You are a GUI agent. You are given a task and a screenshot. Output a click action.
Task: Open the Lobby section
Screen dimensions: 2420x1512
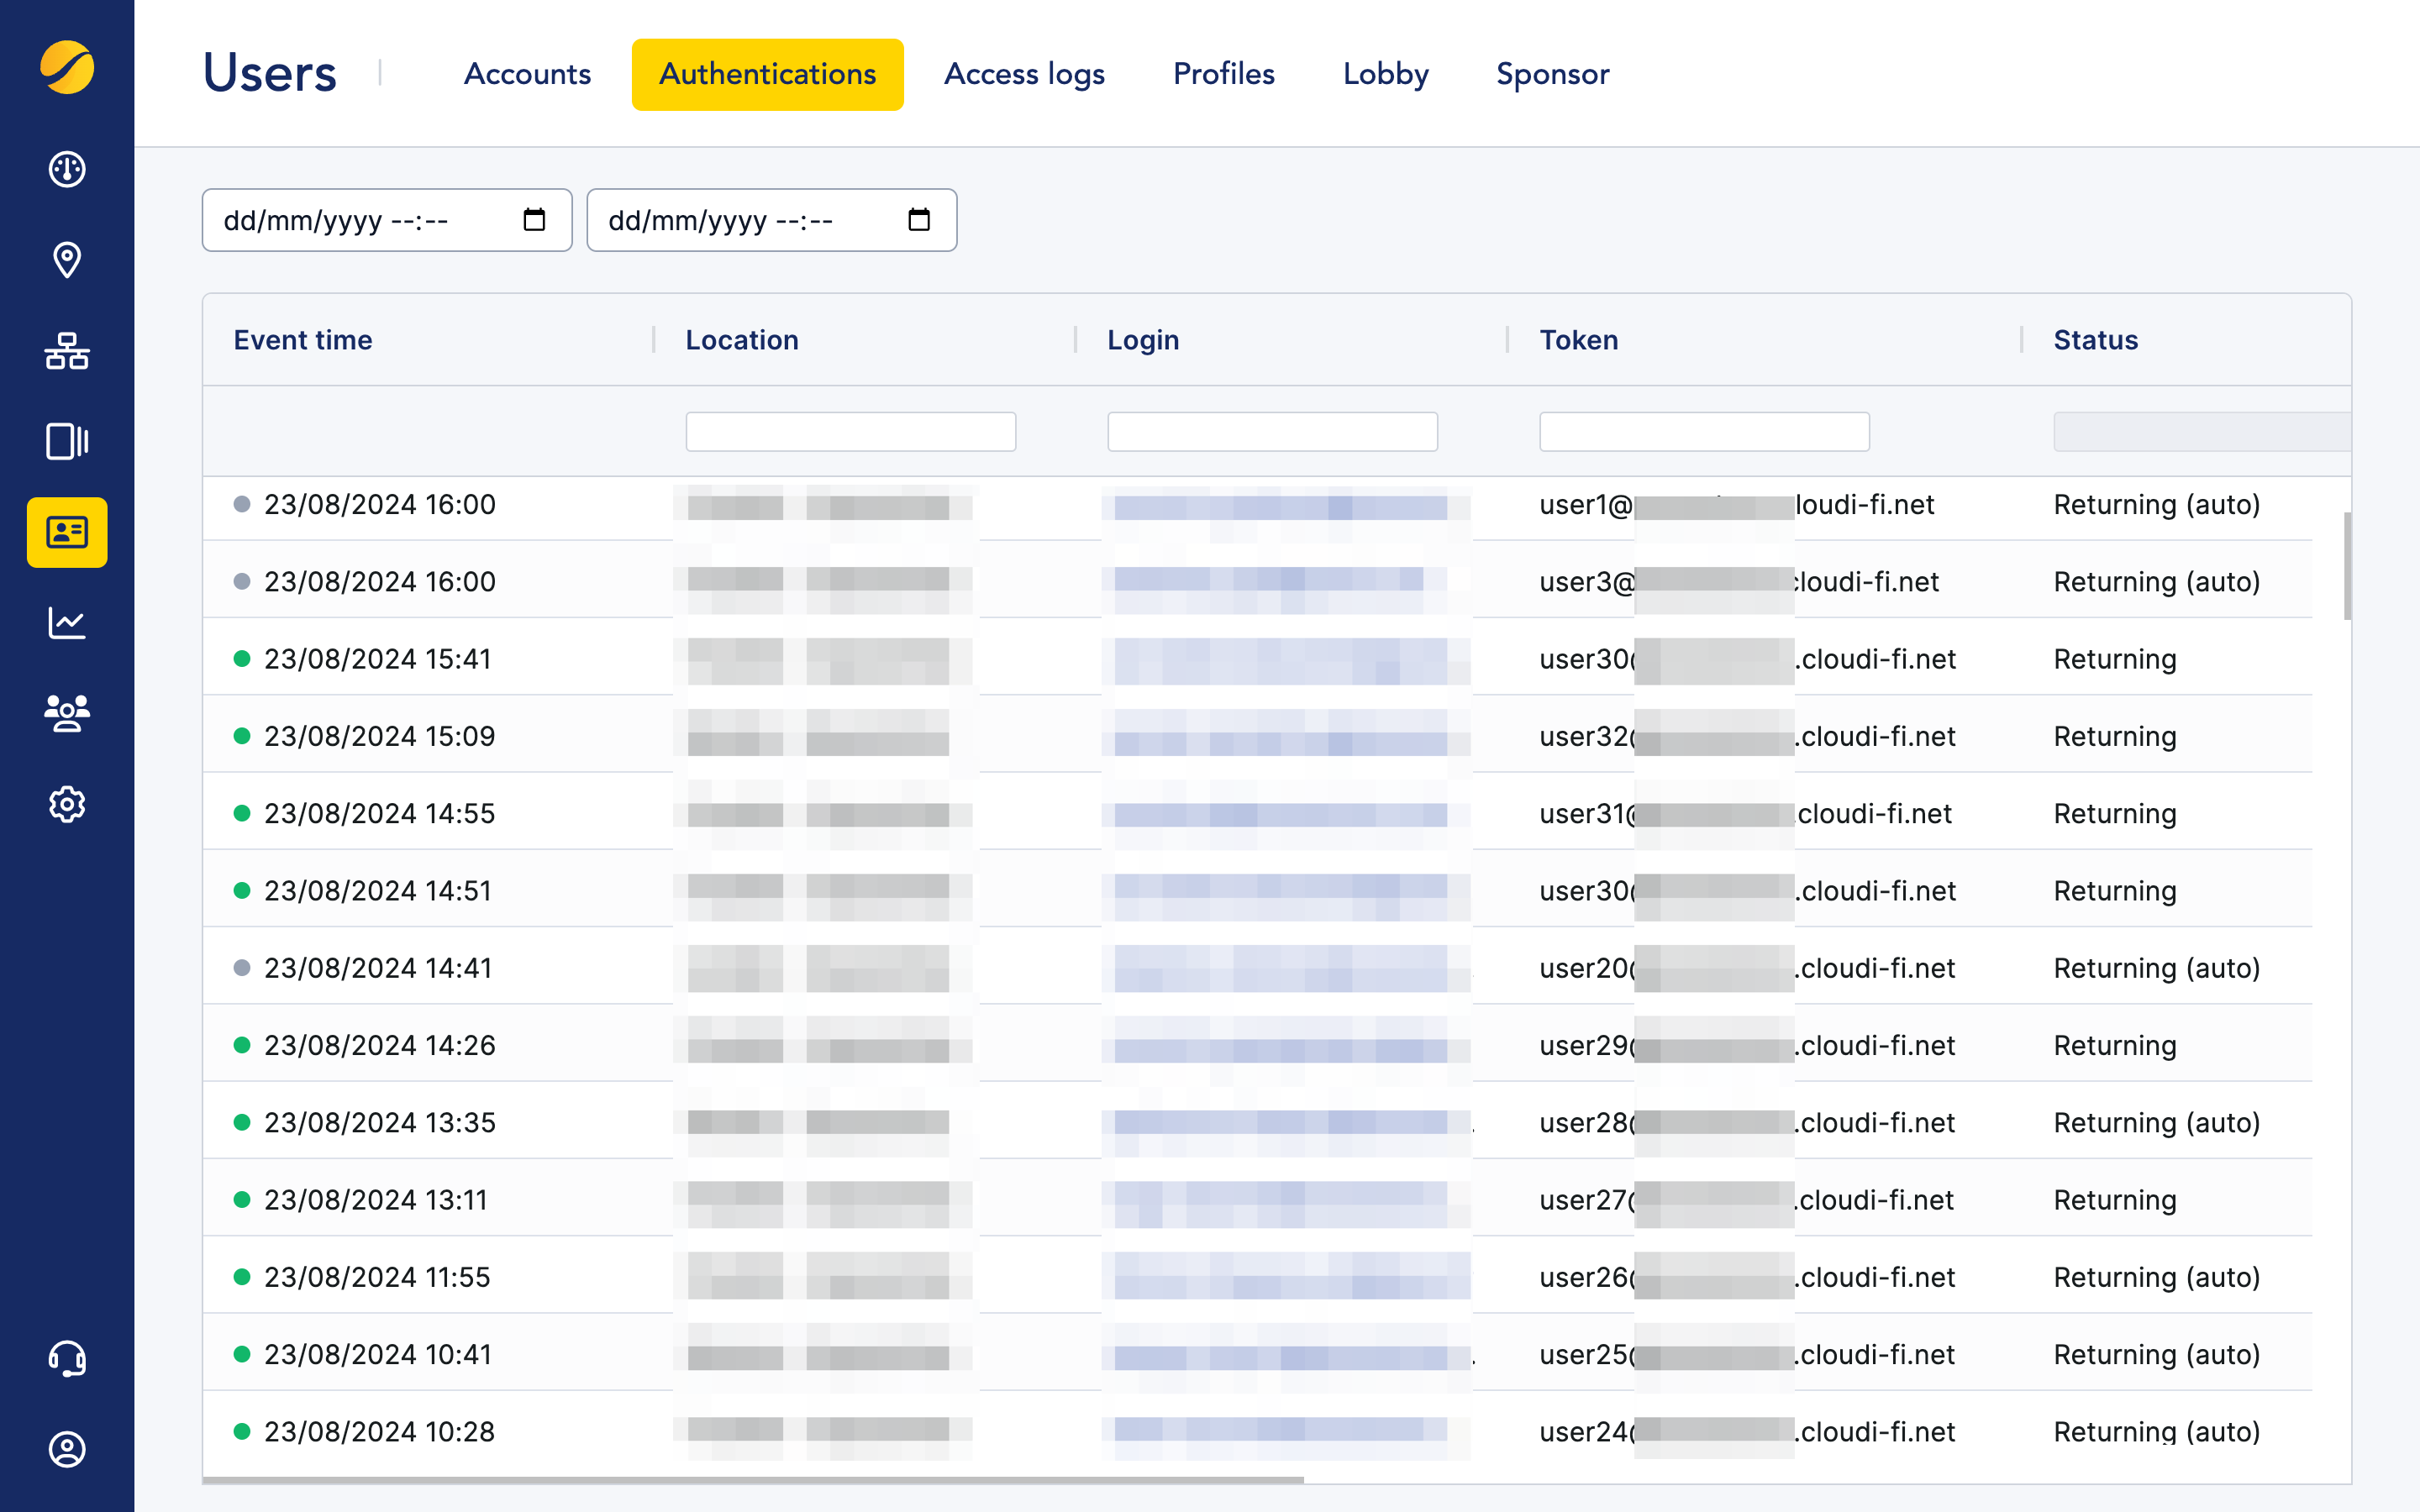pos(1385,73)
